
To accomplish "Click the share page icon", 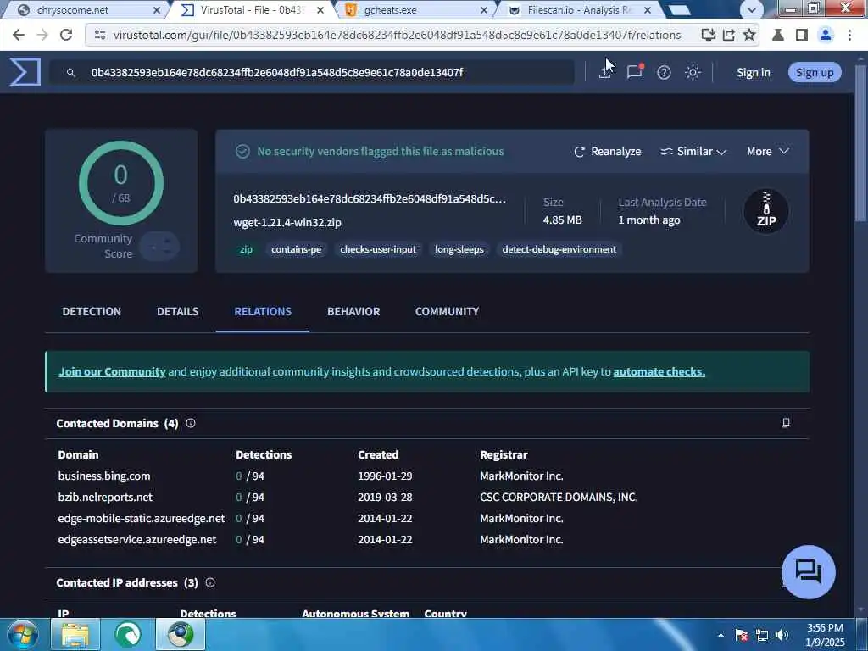I will click(728, 35).
